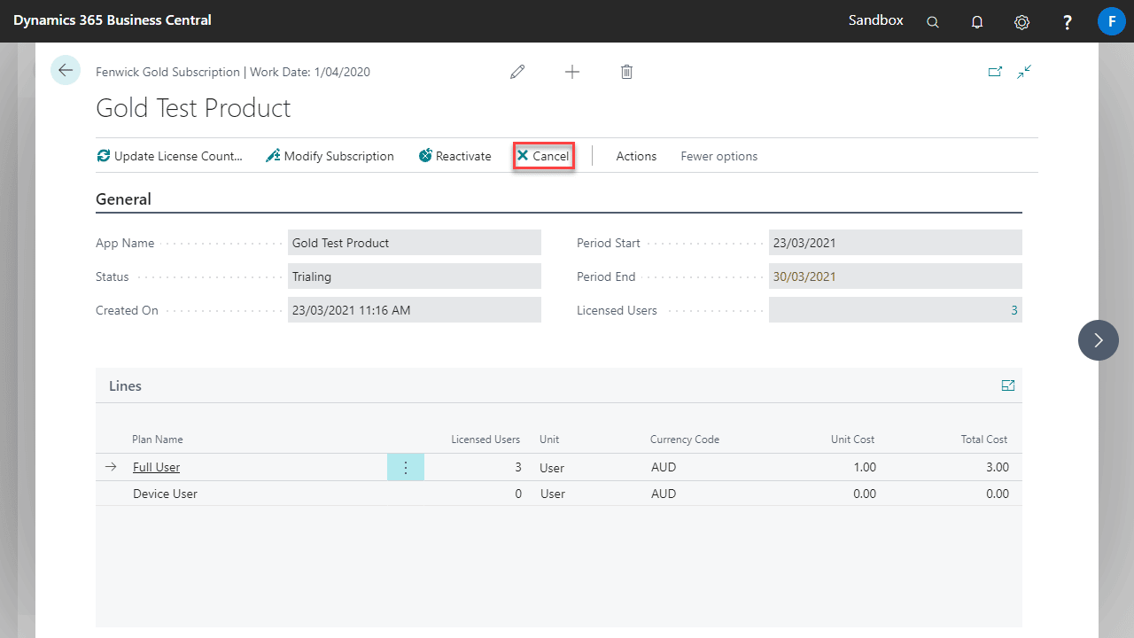The height and width of the screenshot is (638, 1134).
Task: Click Total Cost 3.00 in Full User row
Action: [998, 467]
